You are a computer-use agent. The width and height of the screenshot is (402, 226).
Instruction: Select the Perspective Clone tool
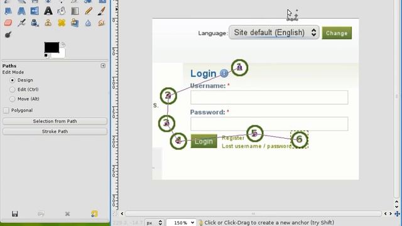(x=75, y=23)
